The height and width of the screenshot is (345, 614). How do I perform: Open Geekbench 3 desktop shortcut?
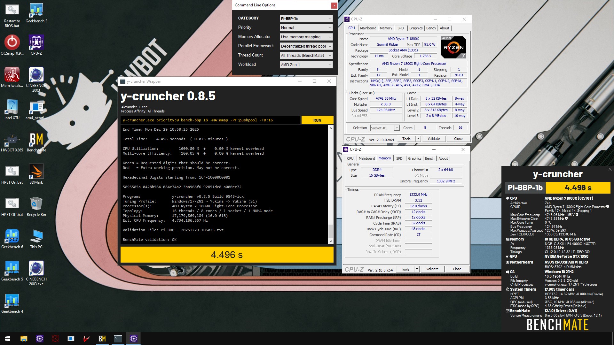coord(36,13)
